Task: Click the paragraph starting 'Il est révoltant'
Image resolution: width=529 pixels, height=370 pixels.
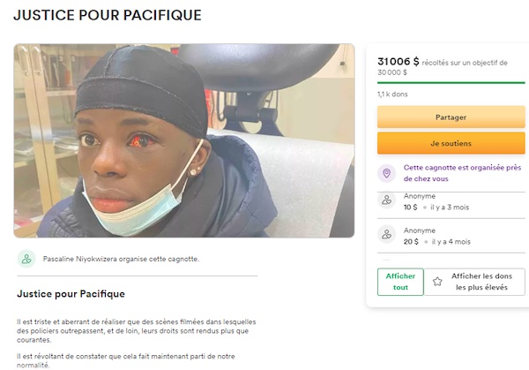Action: tap(126, 360)
